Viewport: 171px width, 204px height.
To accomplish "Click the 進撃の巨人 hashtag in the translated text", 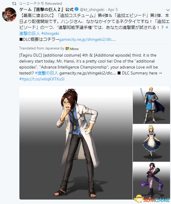I will coord(47,73).
